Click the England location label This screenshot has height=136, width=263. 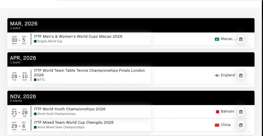point(228,75)
